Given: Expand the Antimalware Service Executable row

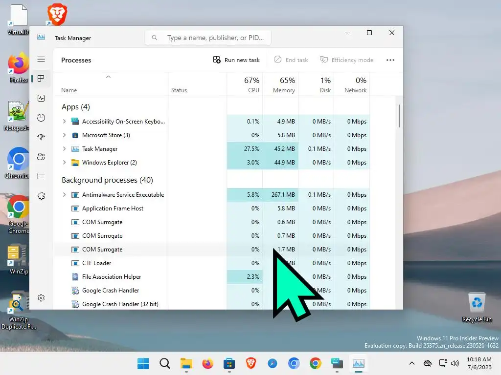Looking at the screenshot, I should coord(64,195).
